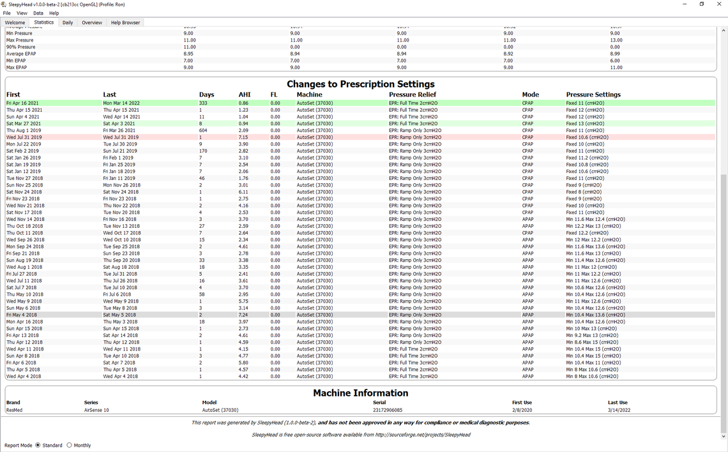Open the Data menu
728x452 pixels.
pos(38,13)
